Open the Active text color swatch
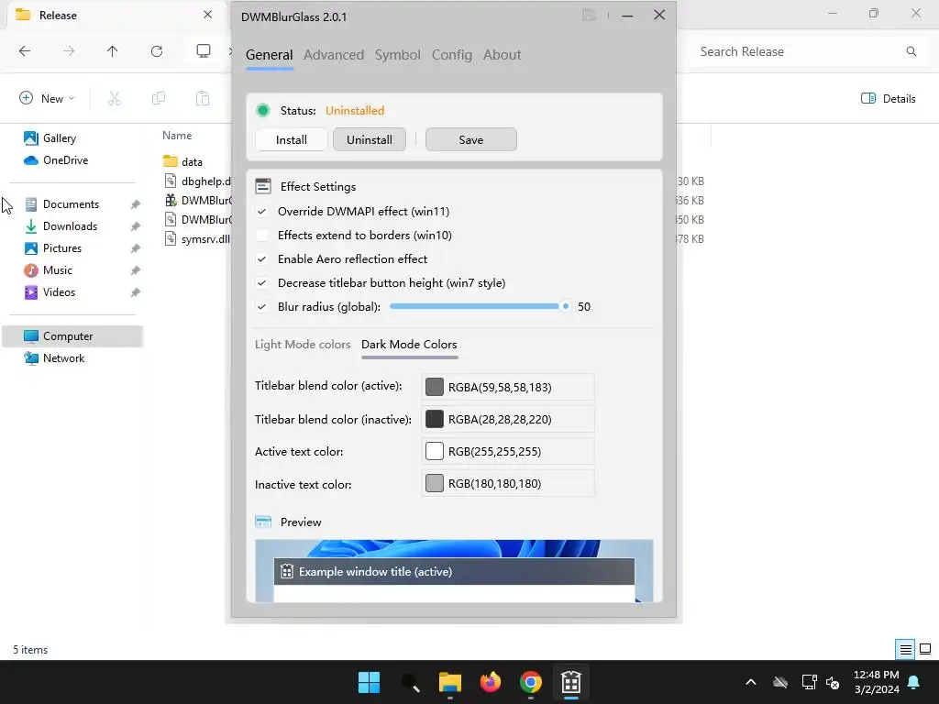Screen dimensions: 939x704 pos(434,451)
